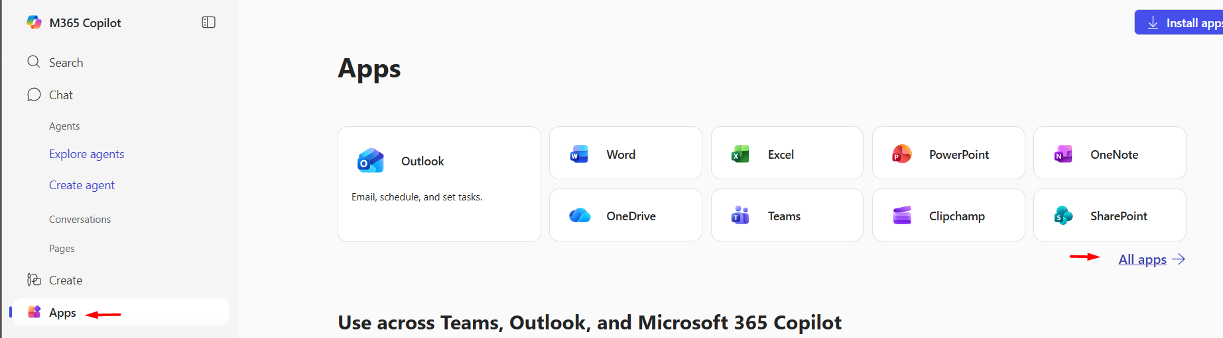The height and width of the screenshot is (338, 1223).
Task: Click the Create agent link
Action: tap(82, 185)
